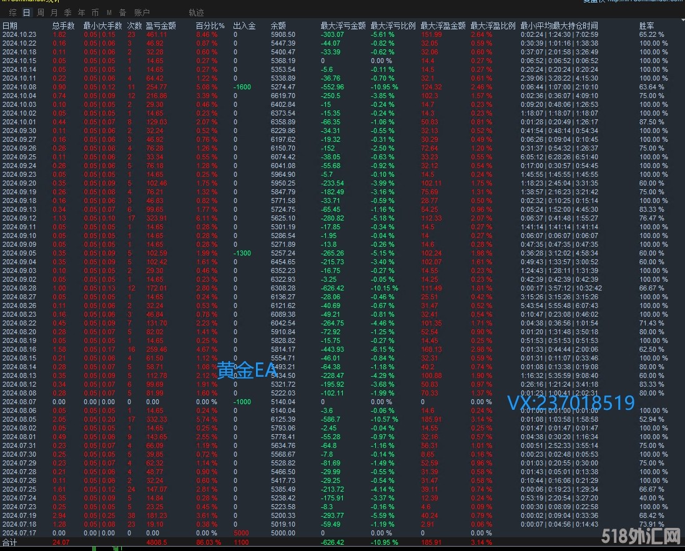Switch to the 综 summary tab
The height and width of the screenshot is (551, 685).
click(x=12, y=12)
